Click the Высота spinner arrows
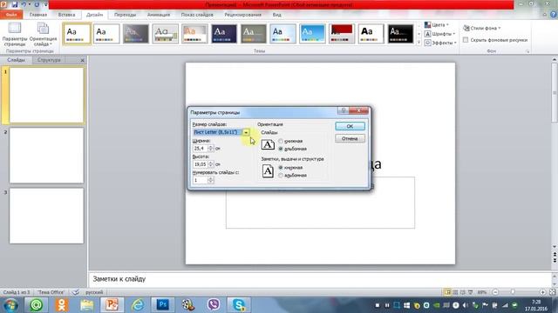Screen dimensions: 558x313 tap(211, 164)
